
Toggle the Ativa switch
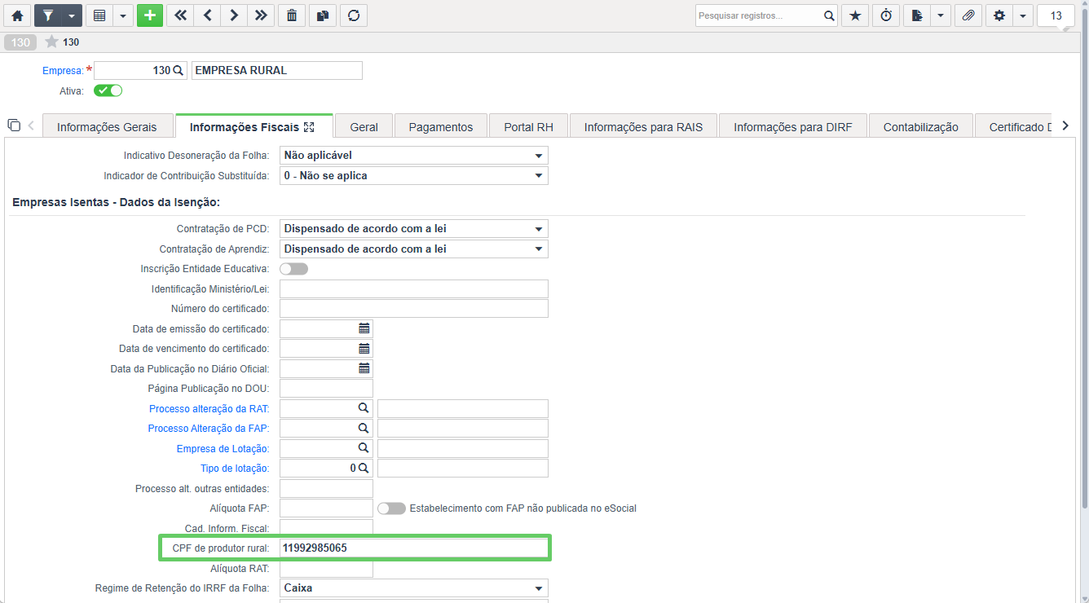pyautogui.click(x=108, y=90)
